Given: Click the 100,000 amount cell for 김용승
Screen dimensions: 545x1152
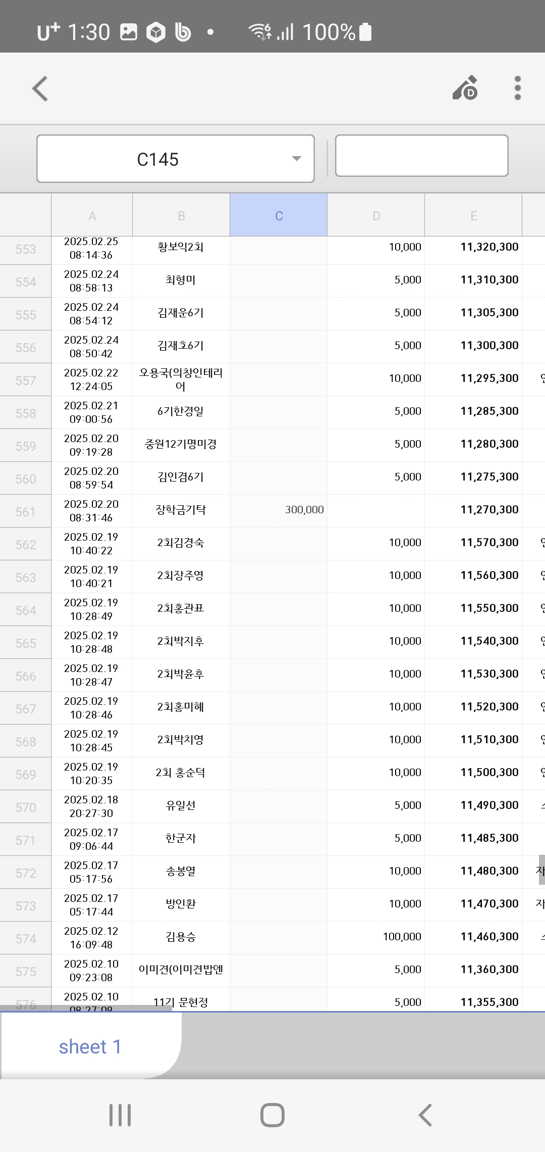Looking at the screenshot, I should (376, 937).
